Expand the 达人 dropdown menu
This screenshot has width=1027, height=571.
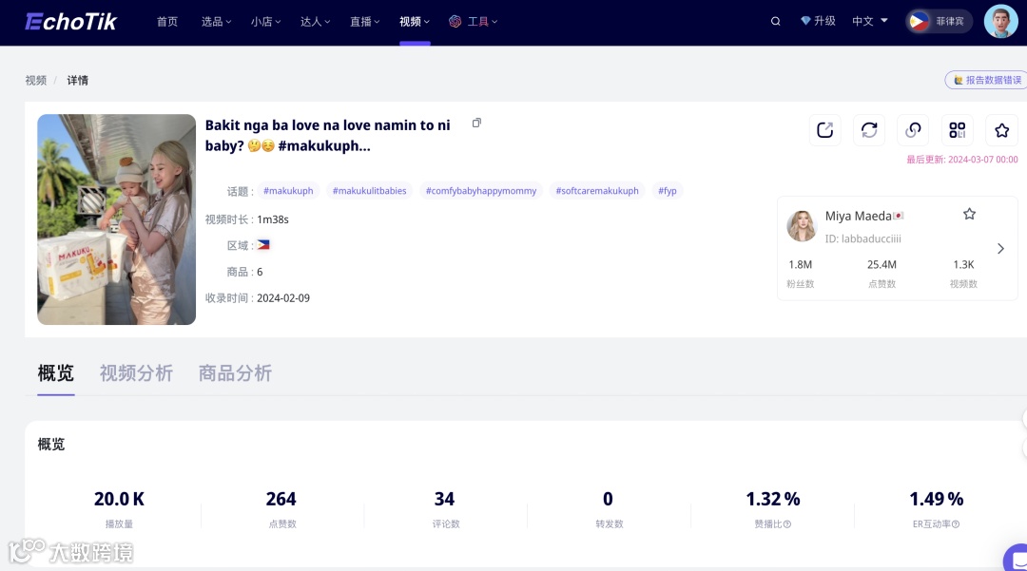pos(315,22)
